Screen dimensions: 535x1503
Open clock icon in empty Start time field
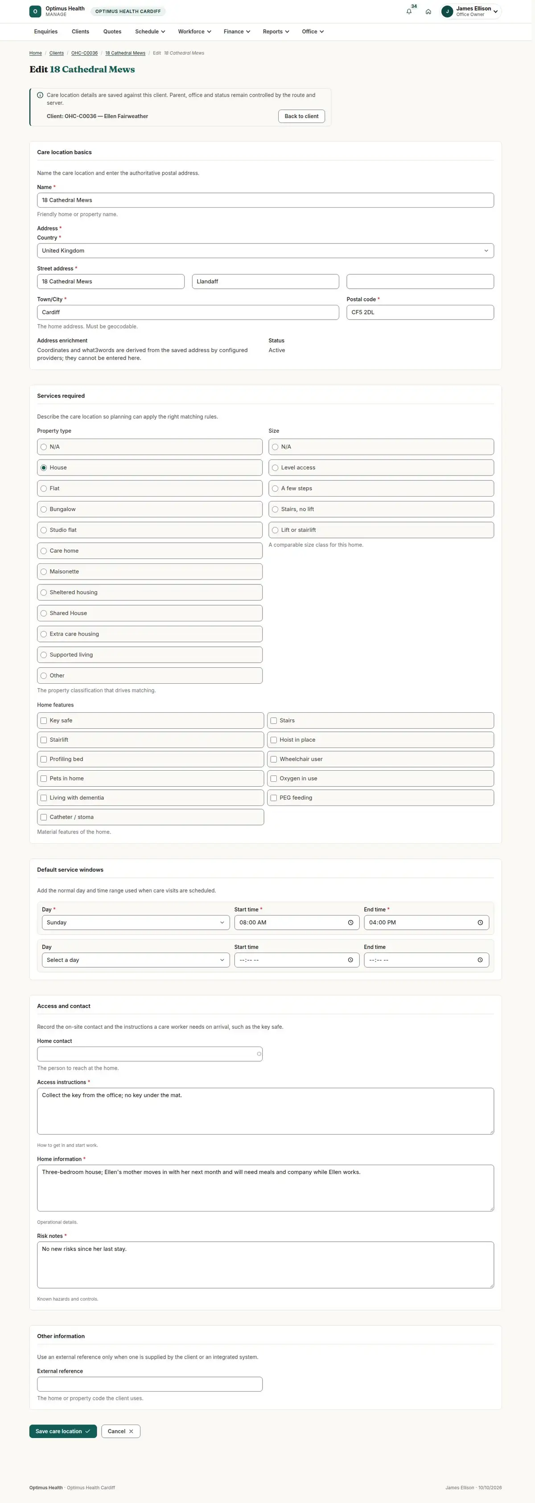[350, 960]
